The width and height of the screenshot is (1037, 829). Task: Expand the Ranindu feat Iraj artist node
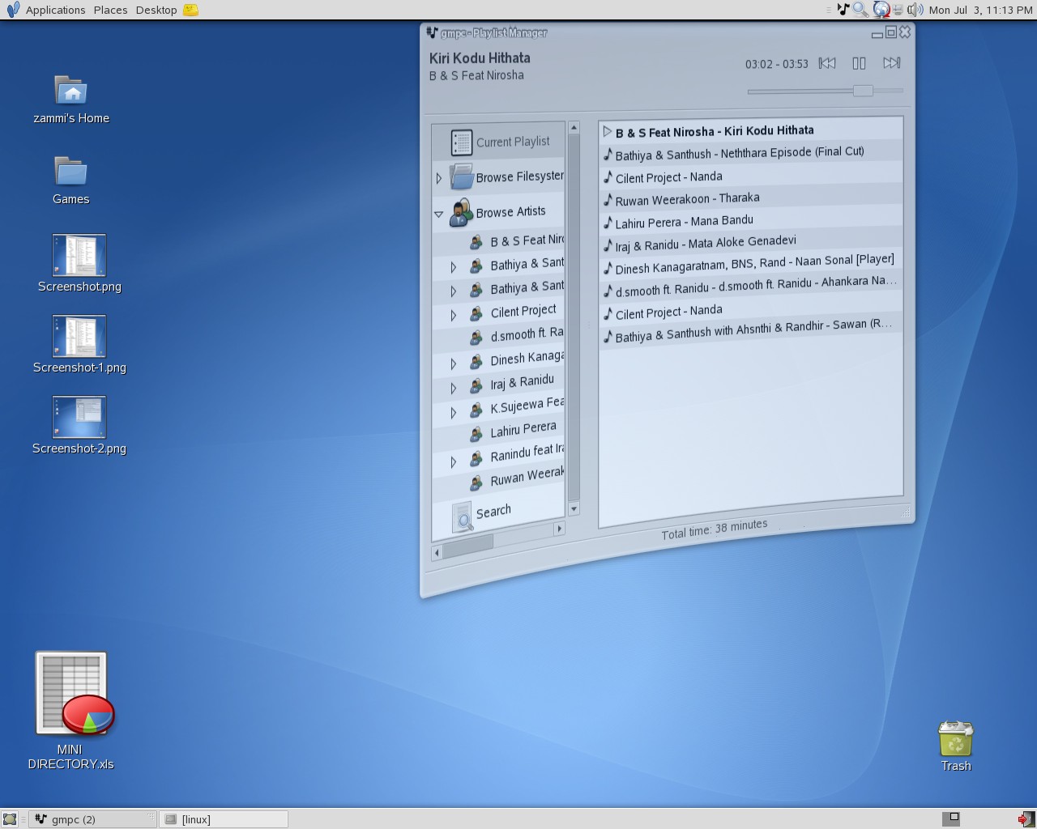click(454, 462)
